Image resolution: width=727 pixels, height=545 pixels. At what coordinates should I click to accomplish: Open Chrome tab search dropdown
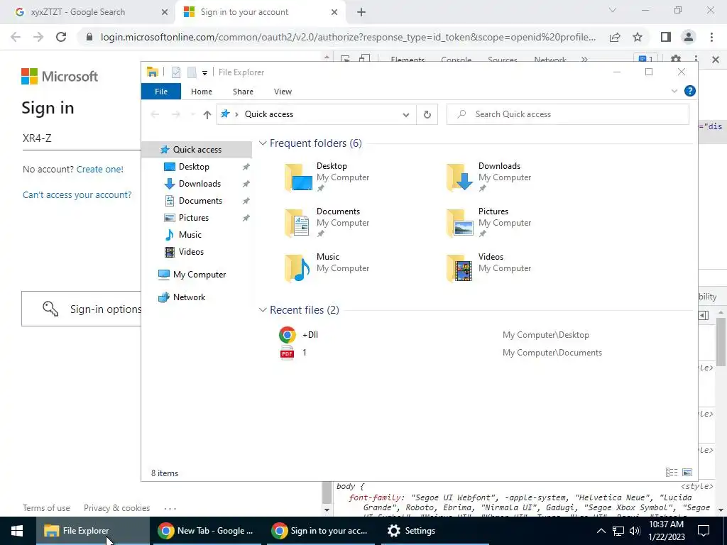tap(613, 10)
